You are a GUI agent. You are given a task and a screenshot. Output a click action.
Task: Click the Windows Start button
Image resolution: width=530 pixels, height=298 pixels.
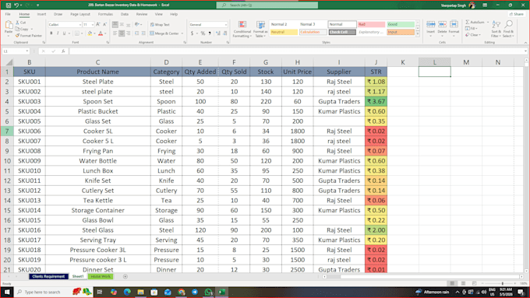(x=7, y=292)
